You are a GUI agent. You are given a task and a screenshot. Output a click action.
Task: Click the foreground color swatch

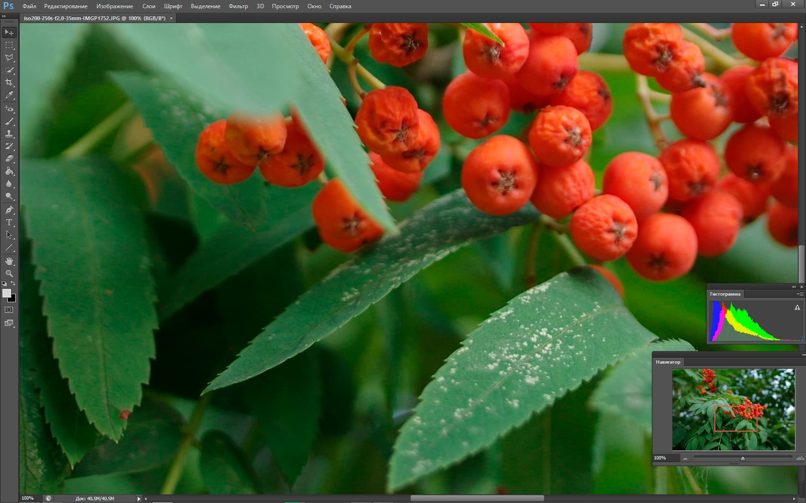pos(6,293)
